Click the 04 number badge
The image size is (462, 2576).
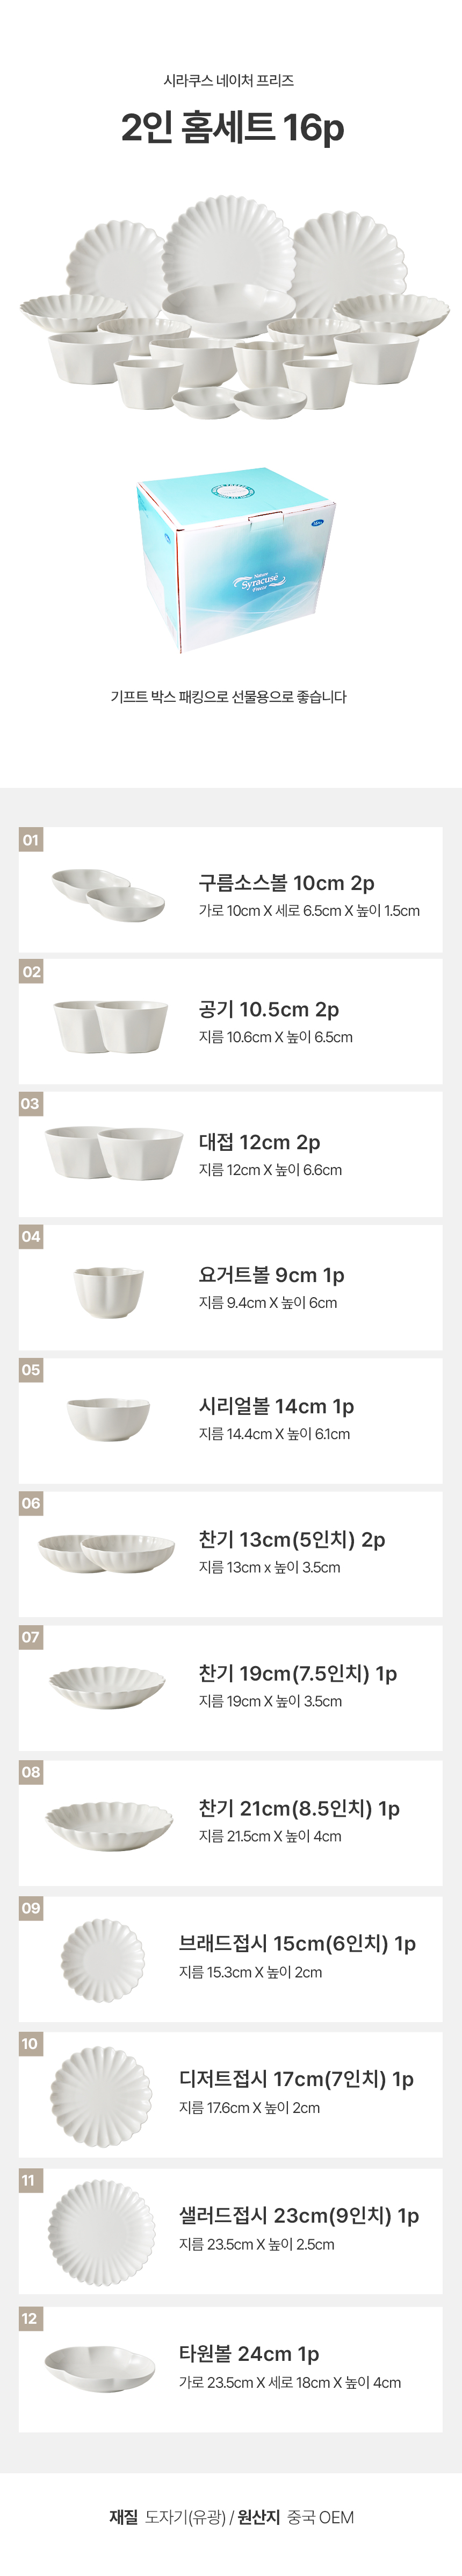(x=31, y=1237)
